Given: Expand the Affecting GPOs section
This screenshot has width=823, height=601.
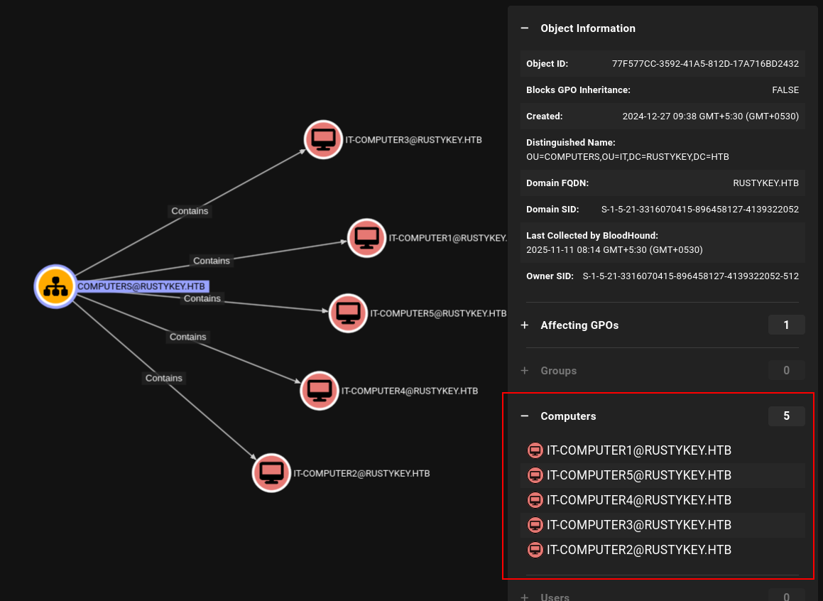Looking at the screenshot, I should (525, 325).
